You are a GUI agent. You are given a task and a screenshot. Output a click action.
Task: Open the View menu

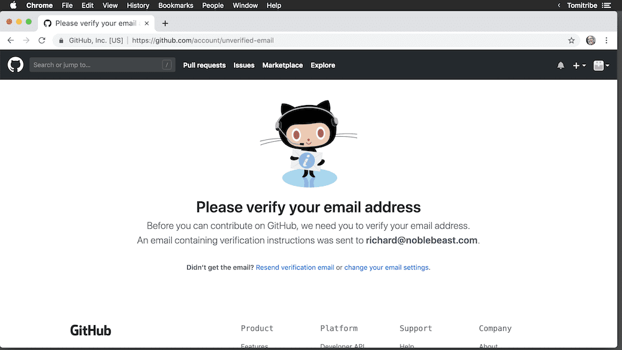(x=110, y=6)
